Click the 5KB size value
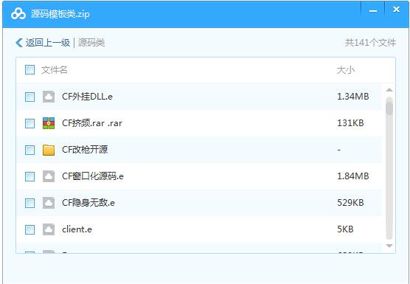Image resolution: width=410 pixels, height=284 pixels. click(x=345, y=229)
